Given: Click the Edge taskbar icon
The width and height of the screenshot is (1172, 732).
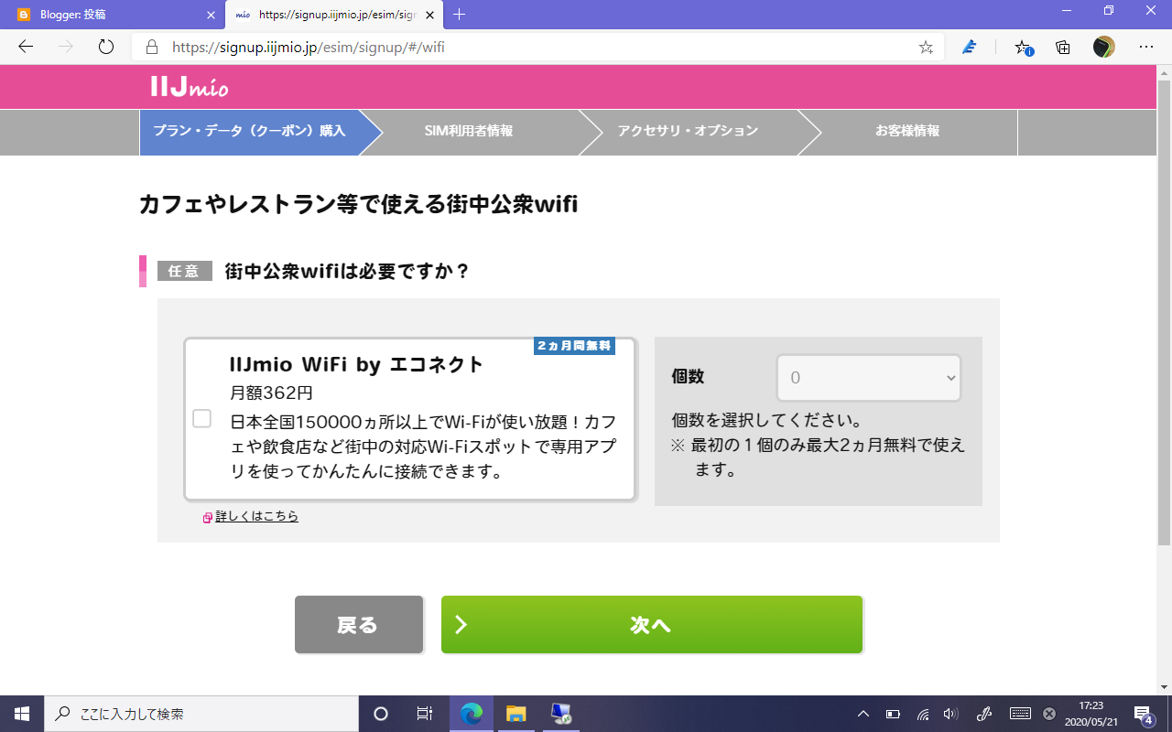Looking at the screenshot, I should (472, 714).
